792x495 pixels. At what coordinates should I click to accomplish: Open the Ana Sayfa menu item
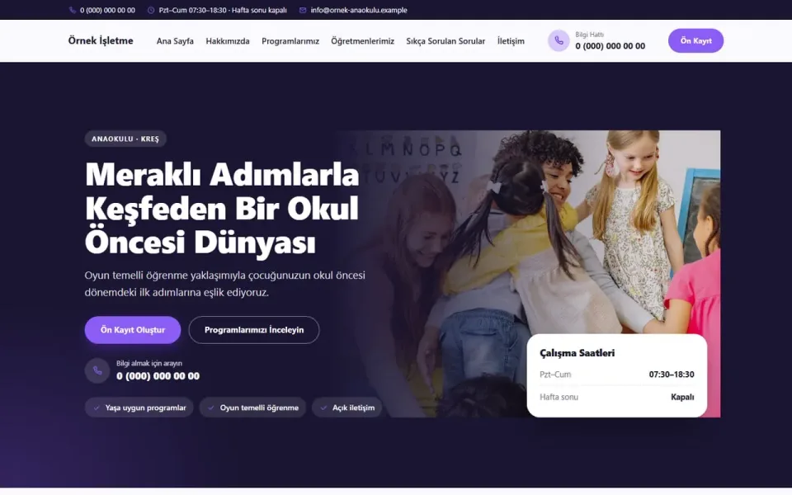pos(175,41)
